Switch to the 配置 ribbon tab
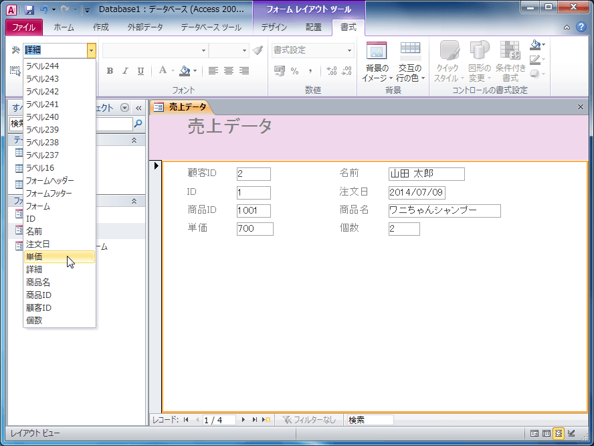This screenshot has height=446, width=594. pos(313,27)
